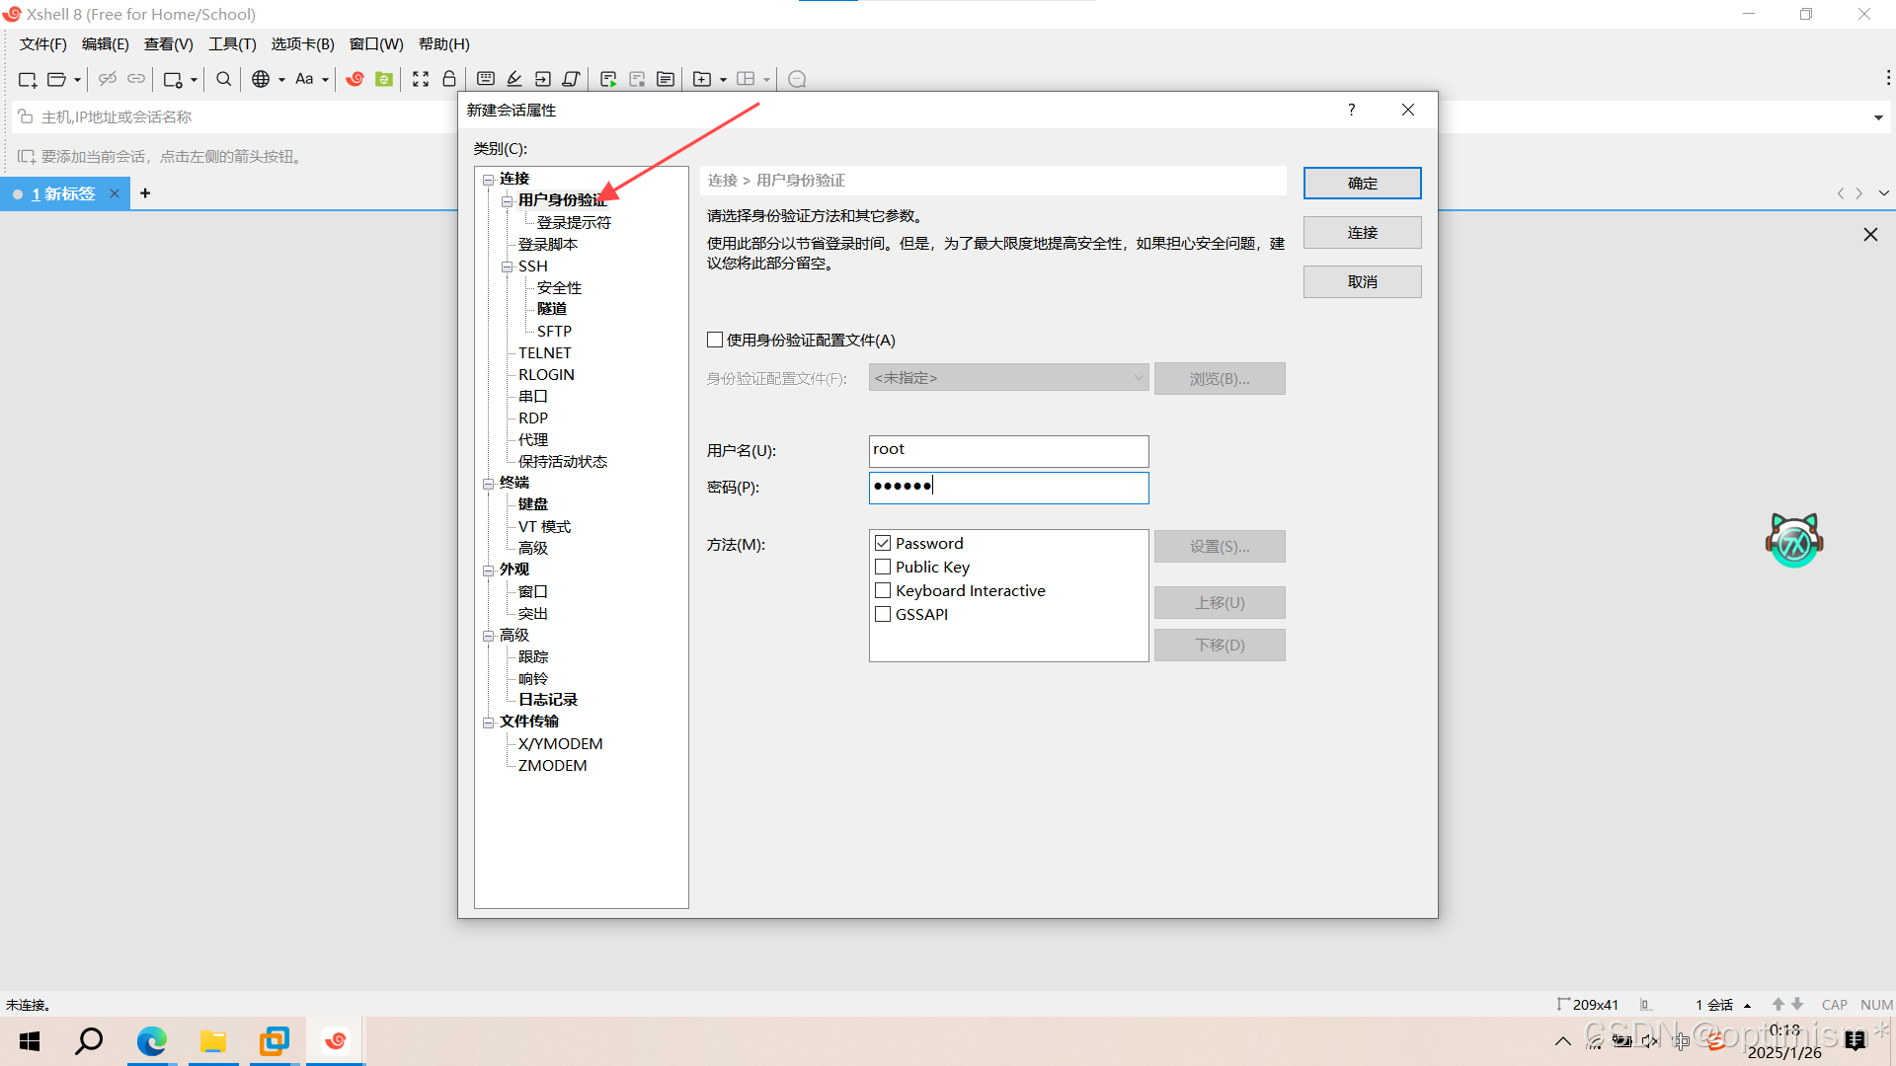Uncheck the Password method checkbox
The image size is (1896, 1066).
click(x=883, y=543)
